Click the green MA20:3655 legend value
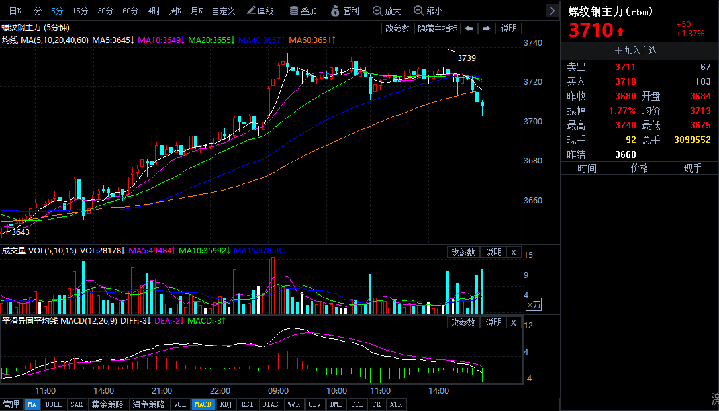The width and height of the screenshot is (719, 411). pyautogui.click(x=211, y=40)
